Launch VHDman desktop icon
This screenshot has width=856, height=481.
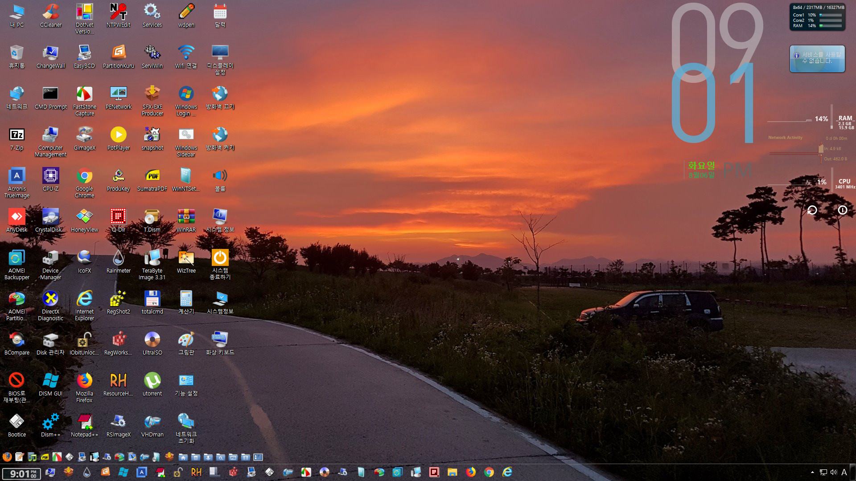pos(152,426)
